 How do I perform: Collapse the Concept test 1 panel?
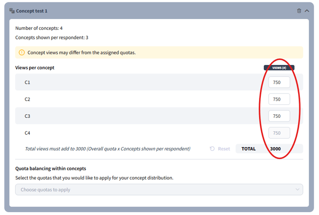307,10
